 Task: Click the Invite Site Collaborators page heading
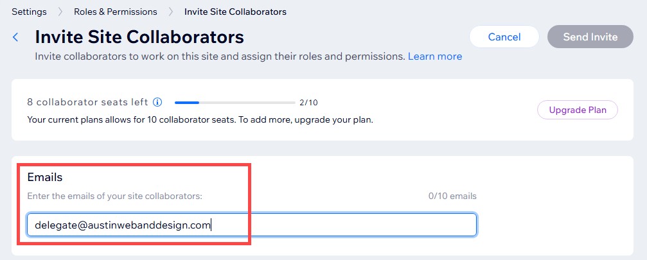click(139, 37)
